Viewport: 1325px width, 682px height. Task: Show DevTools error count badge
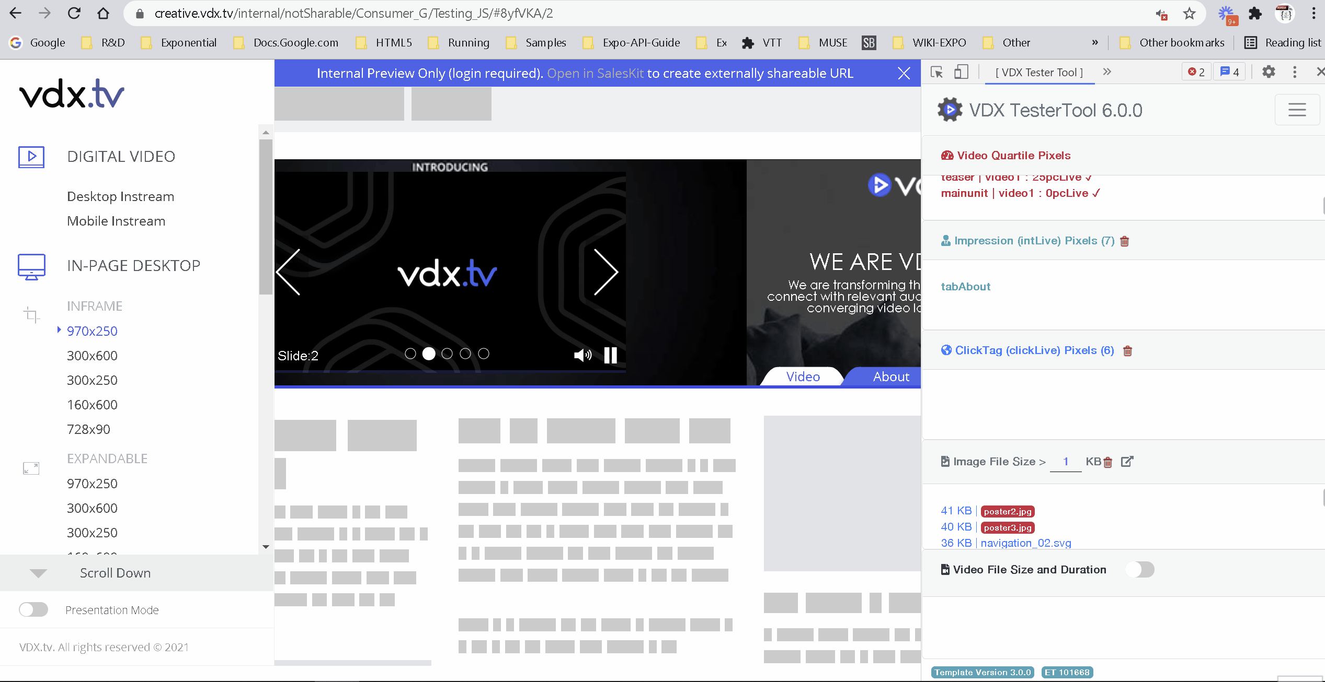pos(1196,72)
